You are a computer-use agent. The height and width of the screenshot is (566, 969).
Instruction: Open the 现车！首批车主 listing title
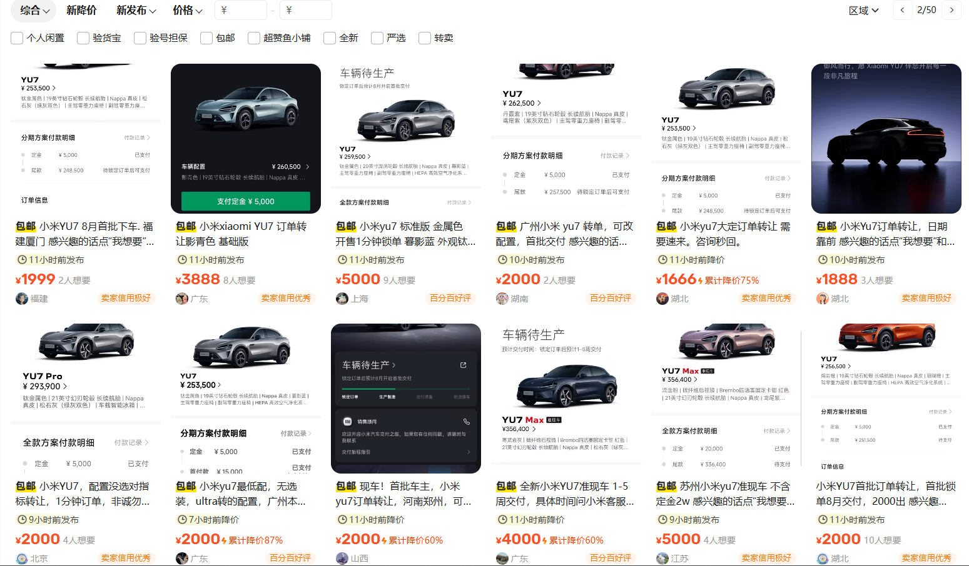(403, 494)
